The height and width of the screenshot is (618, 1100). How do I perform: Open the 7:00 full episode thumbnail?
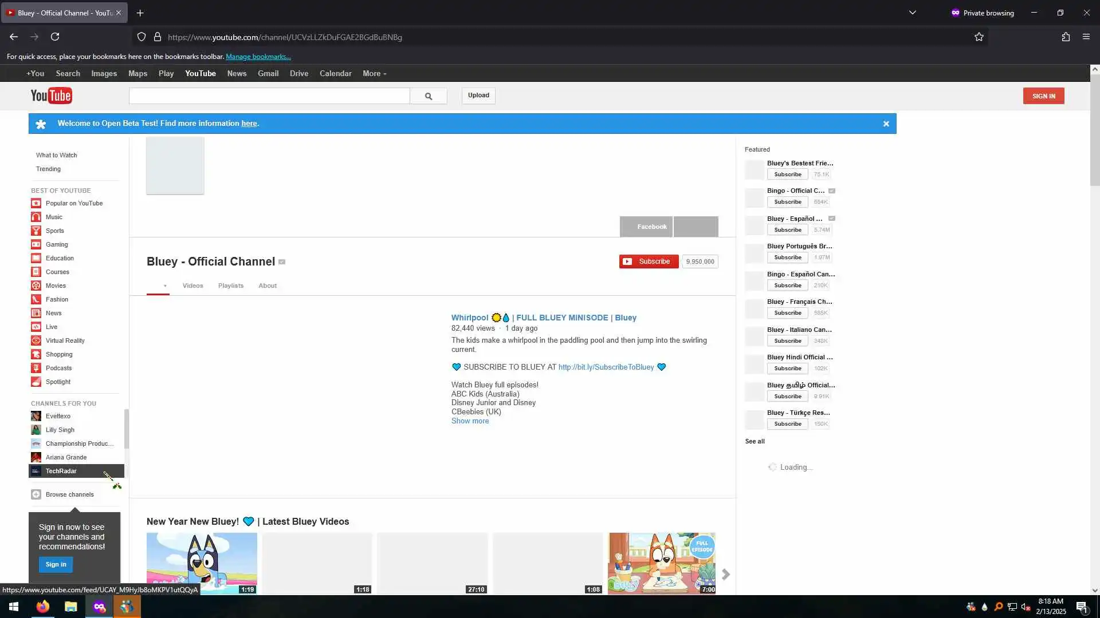coord(662,563)
